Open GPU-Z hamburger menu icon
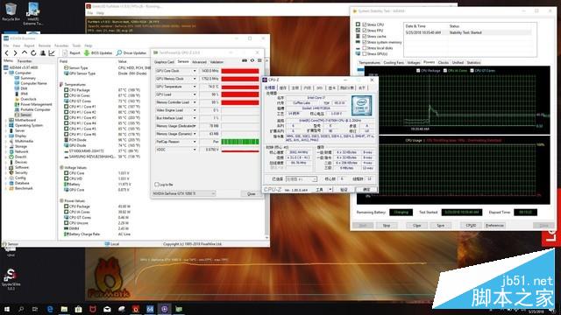Screen dimensions: 561x315 (x=259, y=60)
